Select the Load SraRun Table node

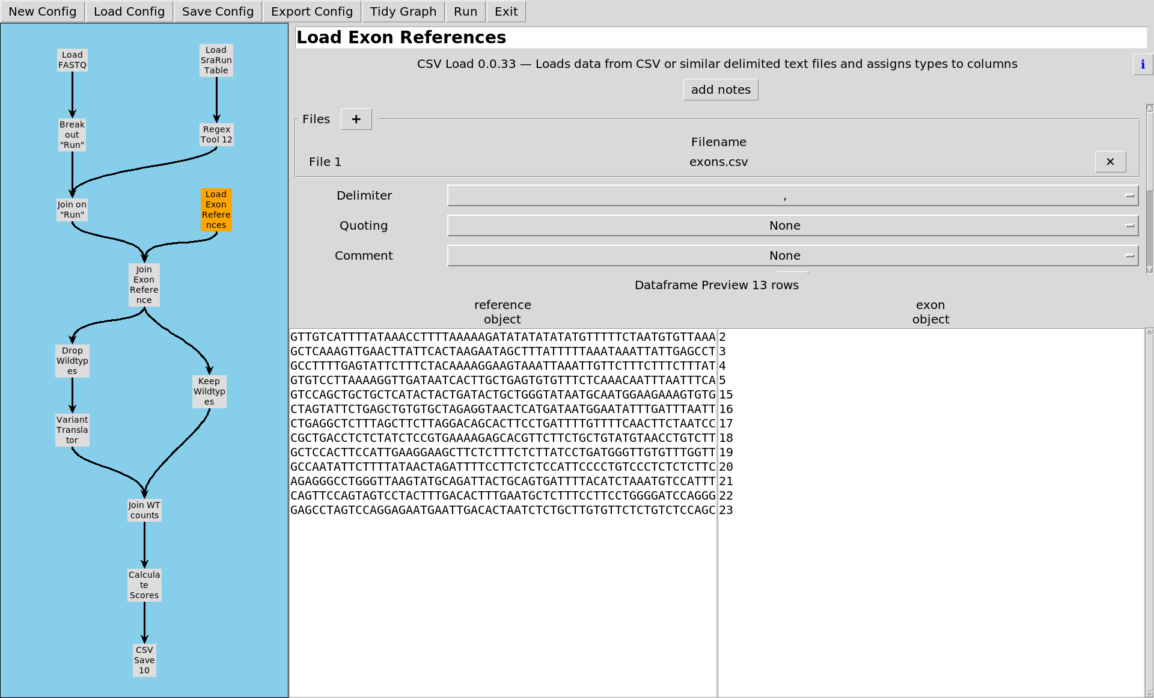point(216,60)
